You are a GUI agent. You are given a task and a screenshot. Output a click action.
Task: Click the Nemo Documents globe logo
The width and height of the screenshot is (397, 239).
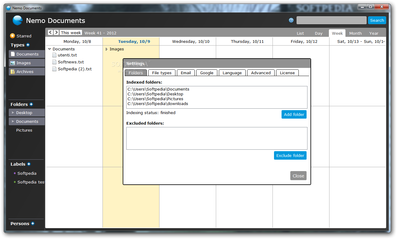(x=17, y=20)
